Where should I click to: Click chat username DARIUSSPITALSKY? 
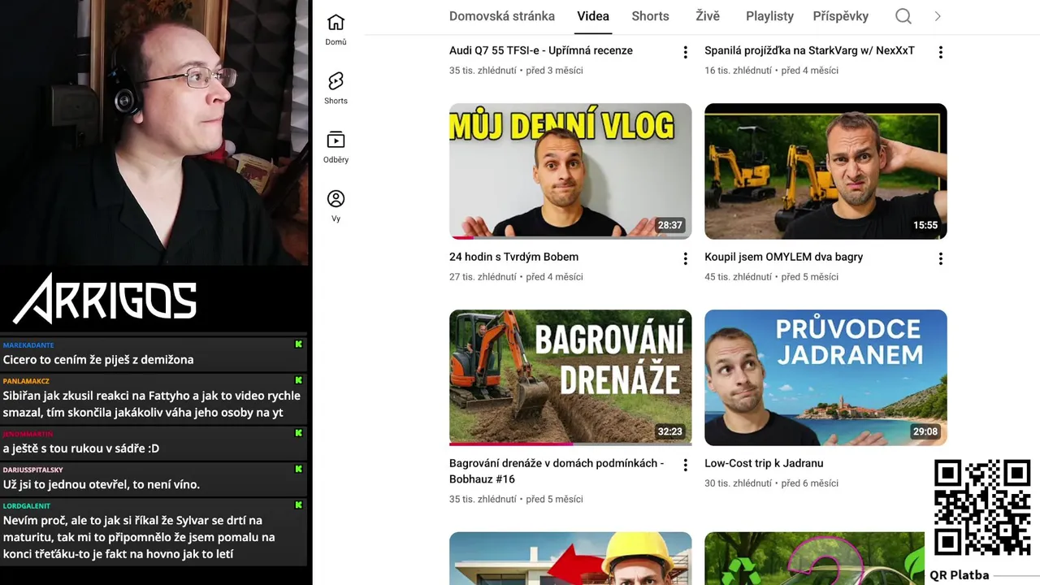coord(32,470)
